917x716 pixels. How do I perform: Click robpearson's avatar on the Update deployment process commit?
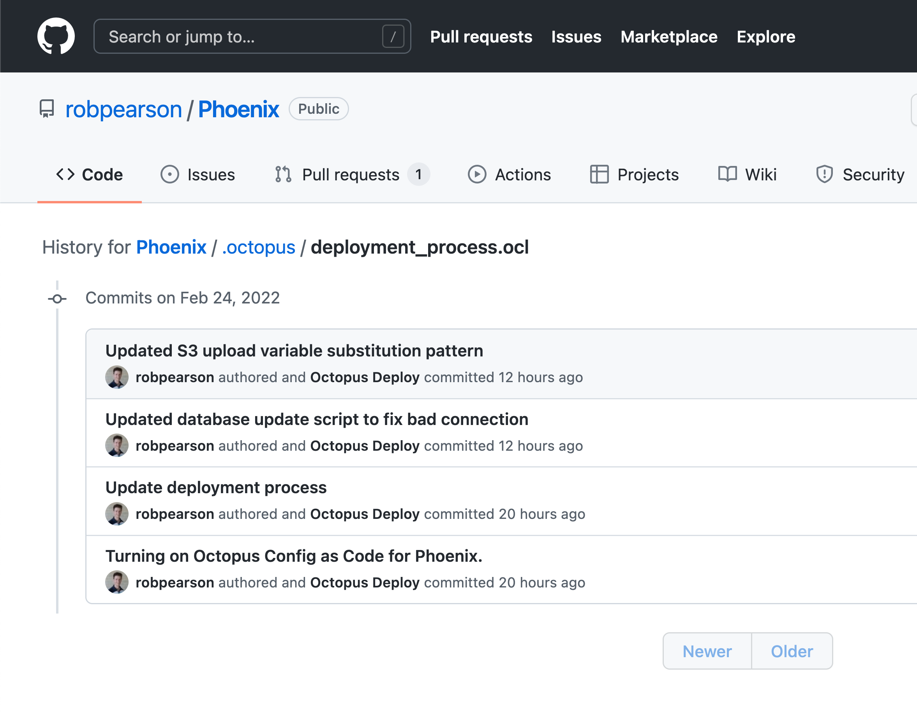116,513
